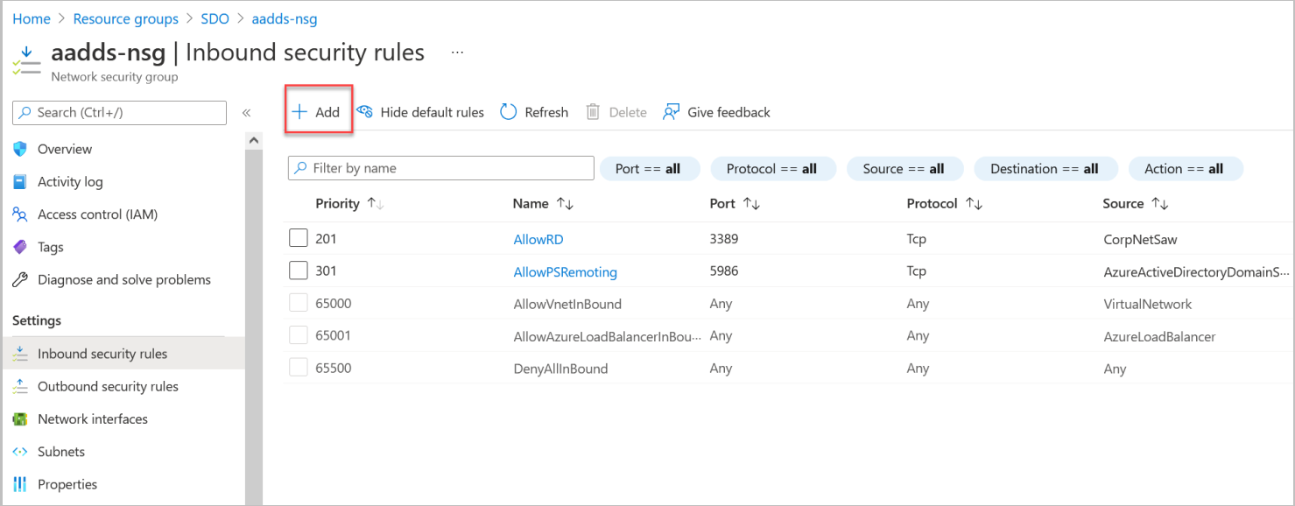Sort by Protocol column arrows

[975, 203]
